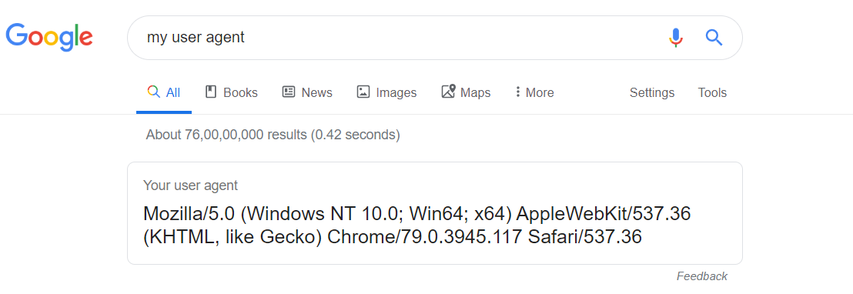Open the Settings dropdown
853x294 pixels.
(x=652, y=93)
